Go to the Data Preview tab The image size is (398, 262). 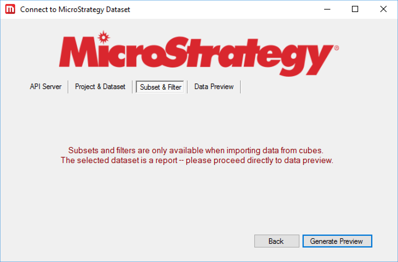(214, 87)
